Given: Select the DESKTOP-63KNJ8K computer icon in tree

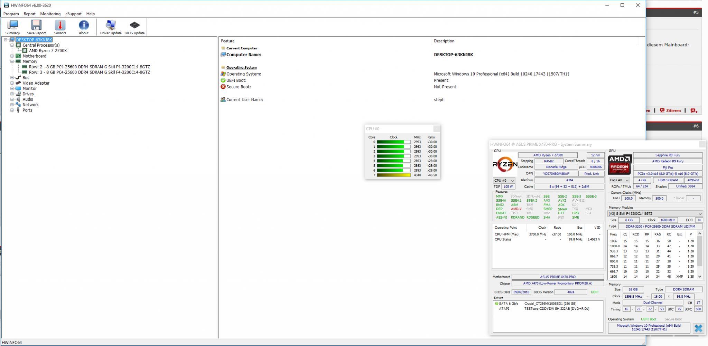Looking at the screenshot, I should tap(12, 40).
